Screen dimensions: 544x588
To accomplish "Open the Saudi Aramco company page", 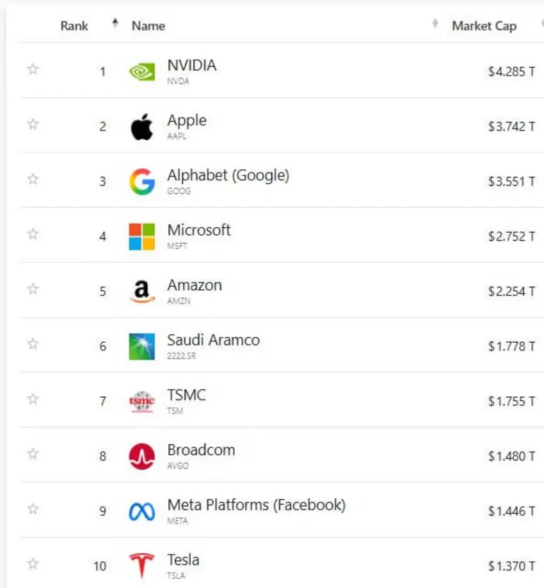I will pyautogui.click(x=214, y=340).
